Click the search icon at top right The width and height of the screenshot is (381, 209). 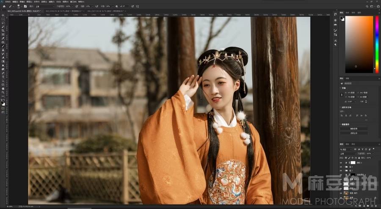(367, 6)
